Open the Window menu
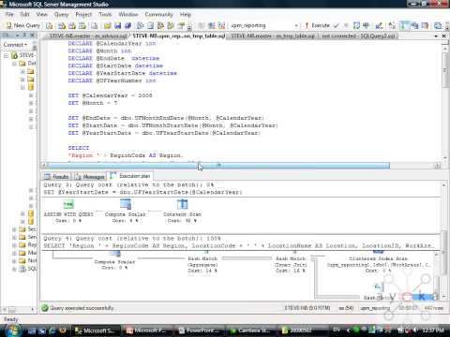450x337 pixels. pyautogui.click(x=128, y=14)
